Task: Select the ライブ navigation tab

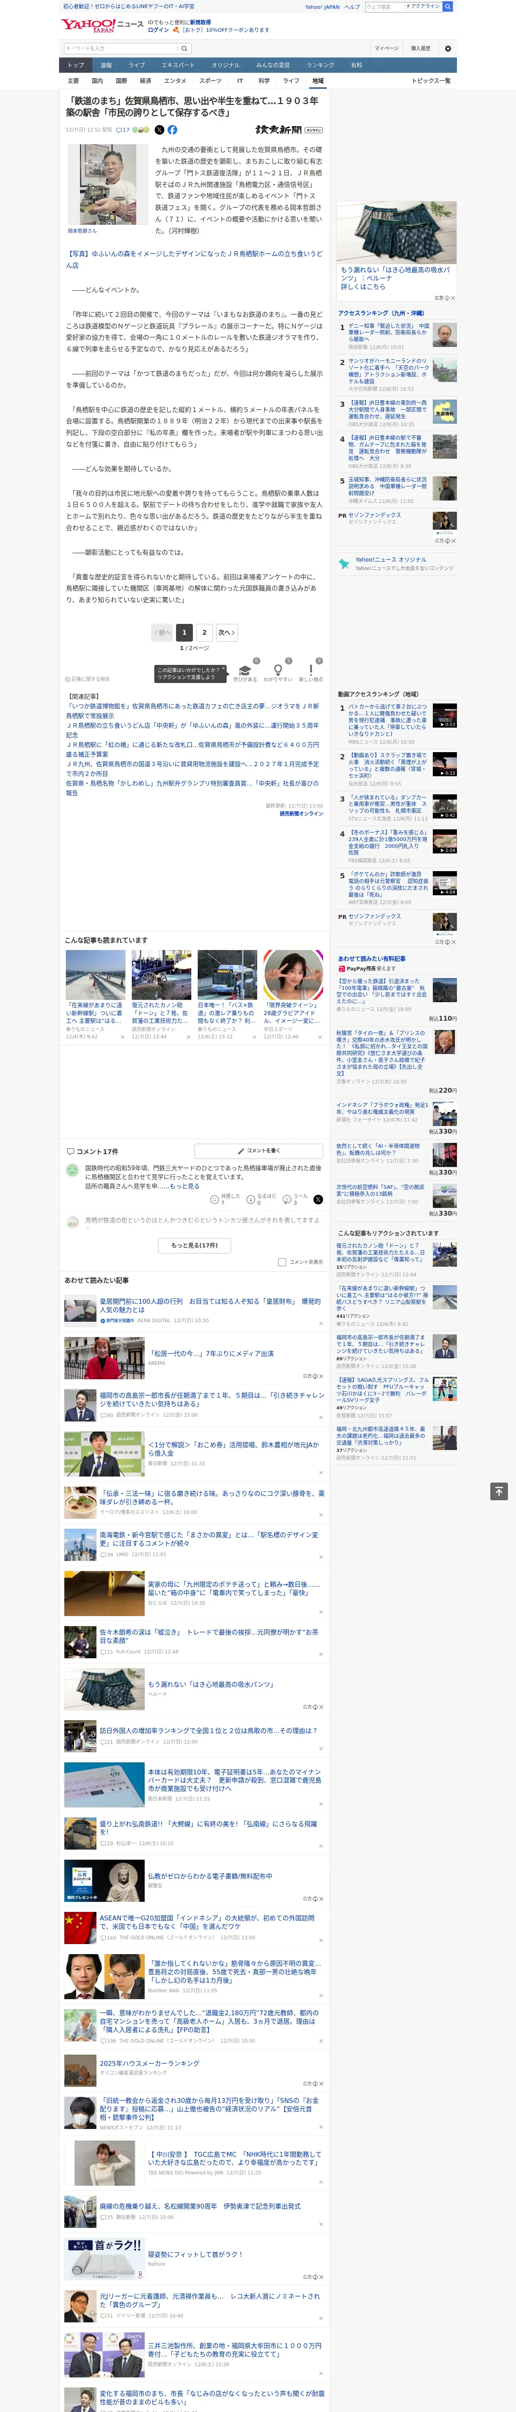Action: (x=137, y=65)
